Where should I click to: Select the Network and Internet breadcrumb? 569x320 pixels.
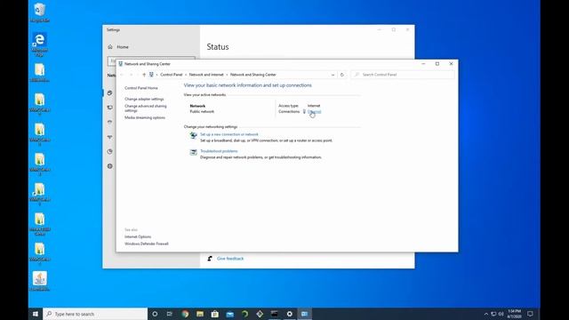click(206, 75)
